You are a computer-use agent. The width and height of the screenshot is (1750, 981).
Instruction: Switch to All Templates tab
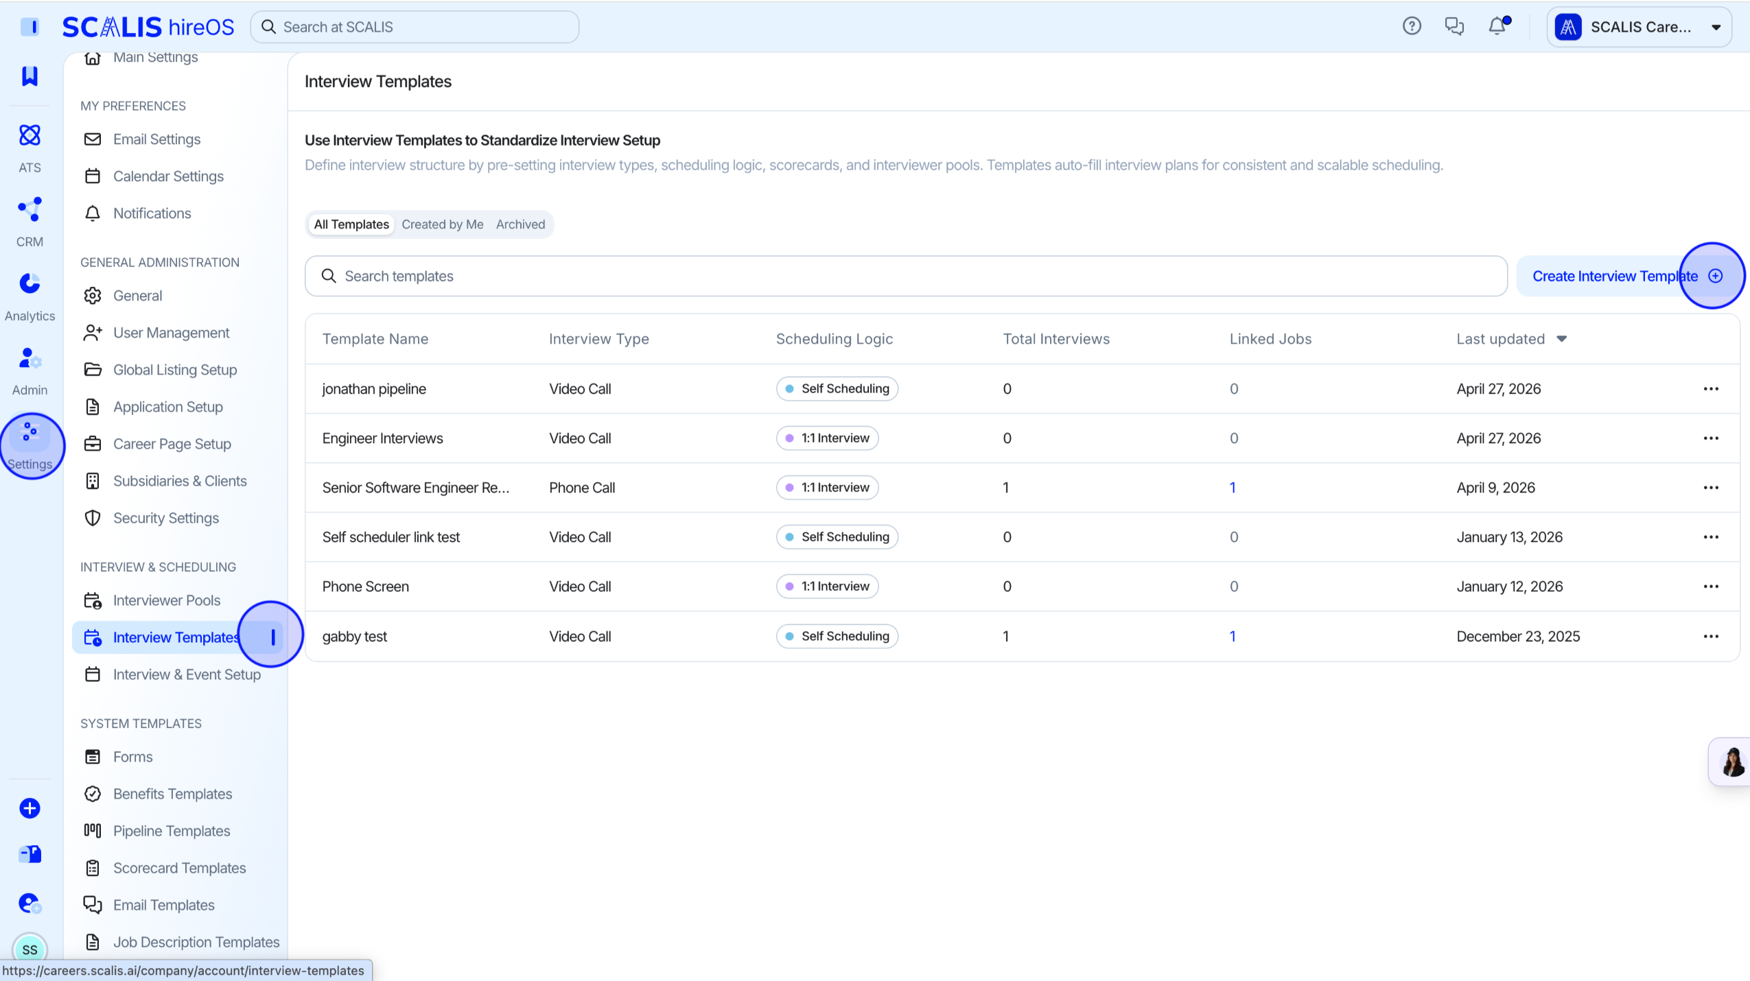351,224
